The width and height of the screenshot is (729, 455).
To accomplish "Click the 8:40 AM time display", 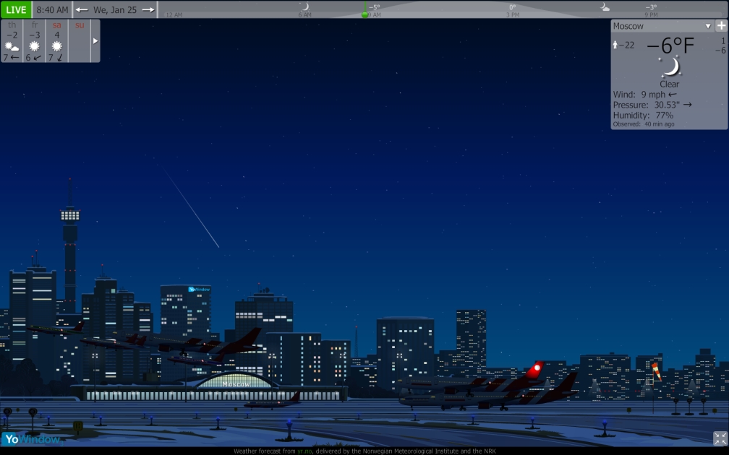I will pos(52,10).
